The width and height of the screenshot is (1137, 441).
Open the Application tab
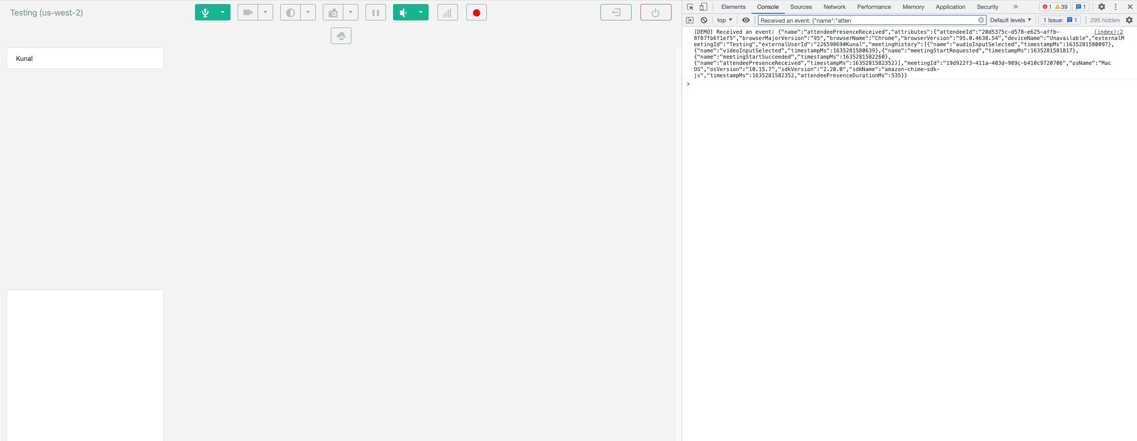tap(950, 7)
